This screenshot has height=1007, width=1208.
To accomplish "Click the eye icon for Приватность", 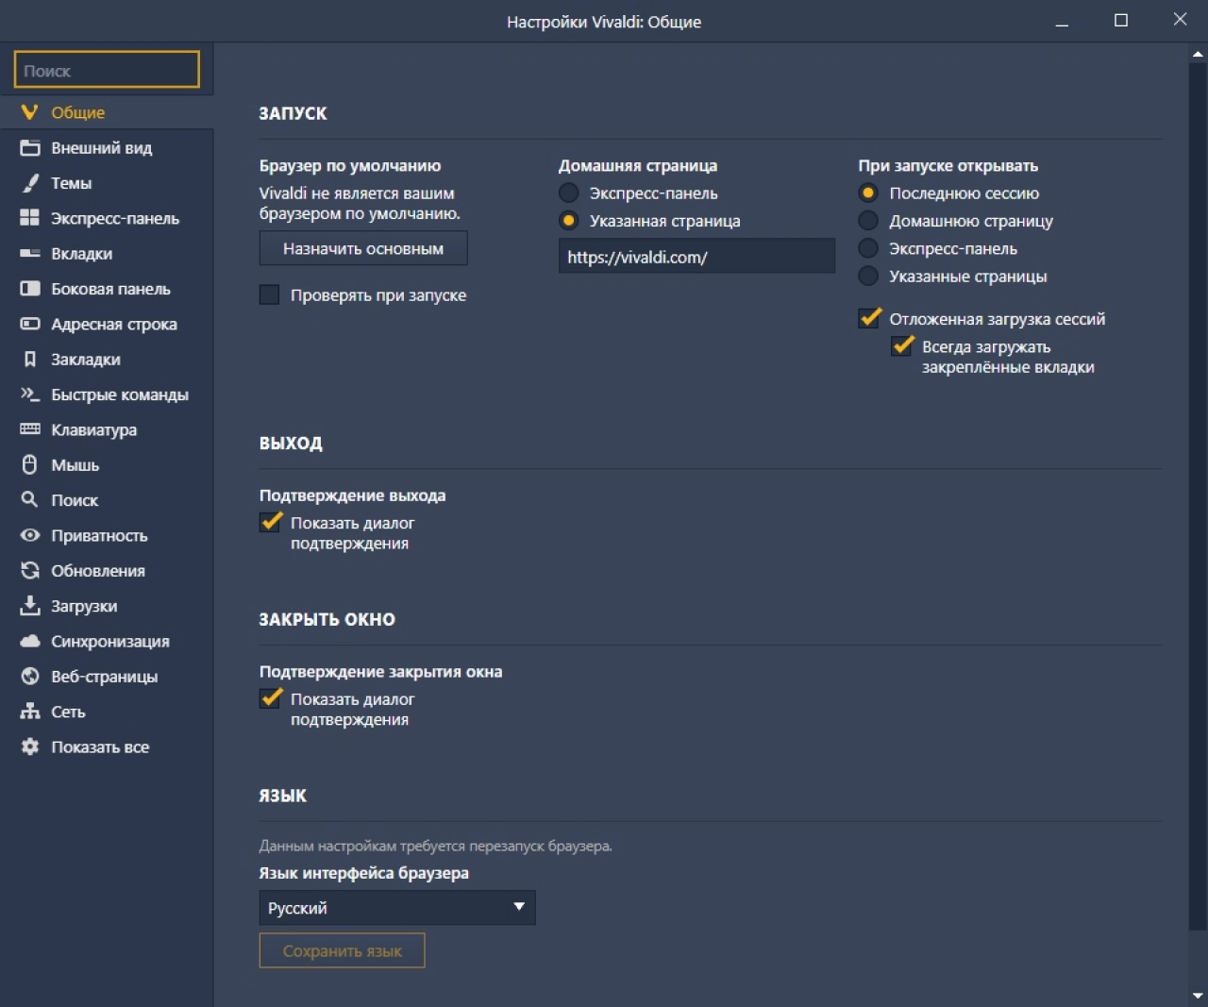I will [x=30, y=535].
